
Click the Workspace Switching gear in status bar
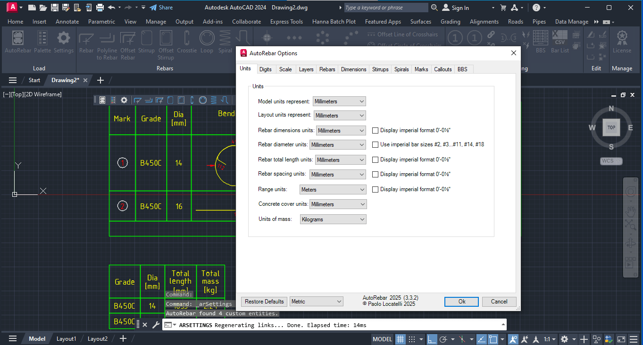click(x=565, y=339)
